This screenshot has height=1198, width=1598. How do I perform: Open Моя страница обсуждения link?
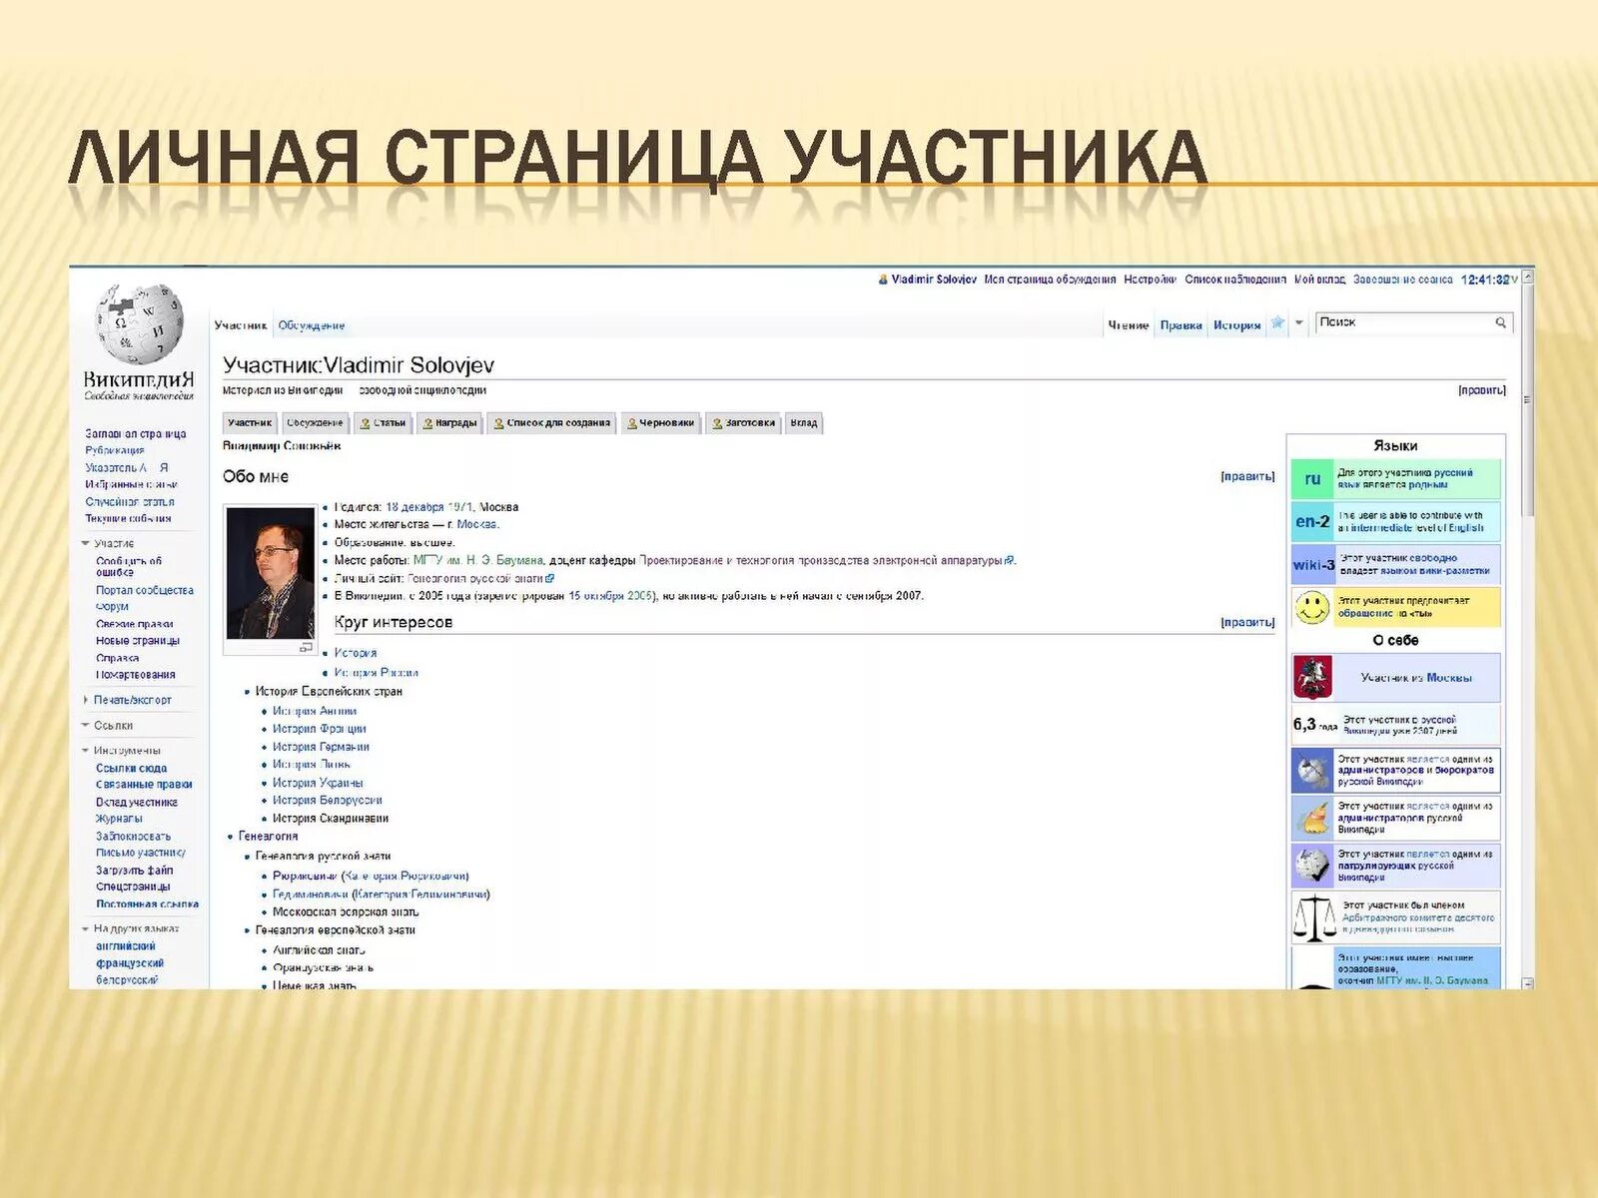click(x=1050, y=280)
